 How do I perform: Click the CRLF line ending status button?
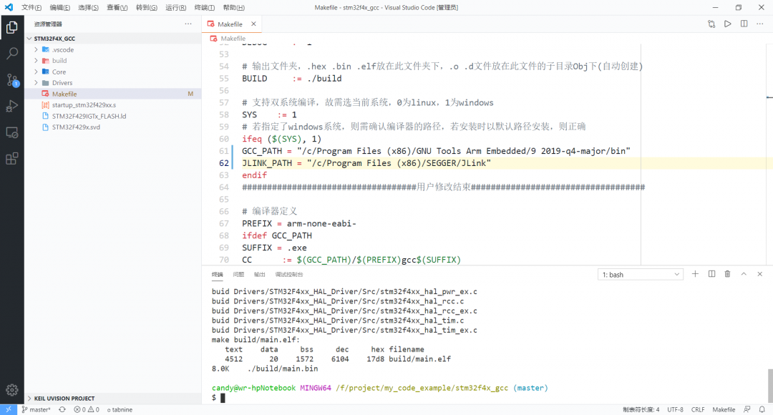[698, 410]
